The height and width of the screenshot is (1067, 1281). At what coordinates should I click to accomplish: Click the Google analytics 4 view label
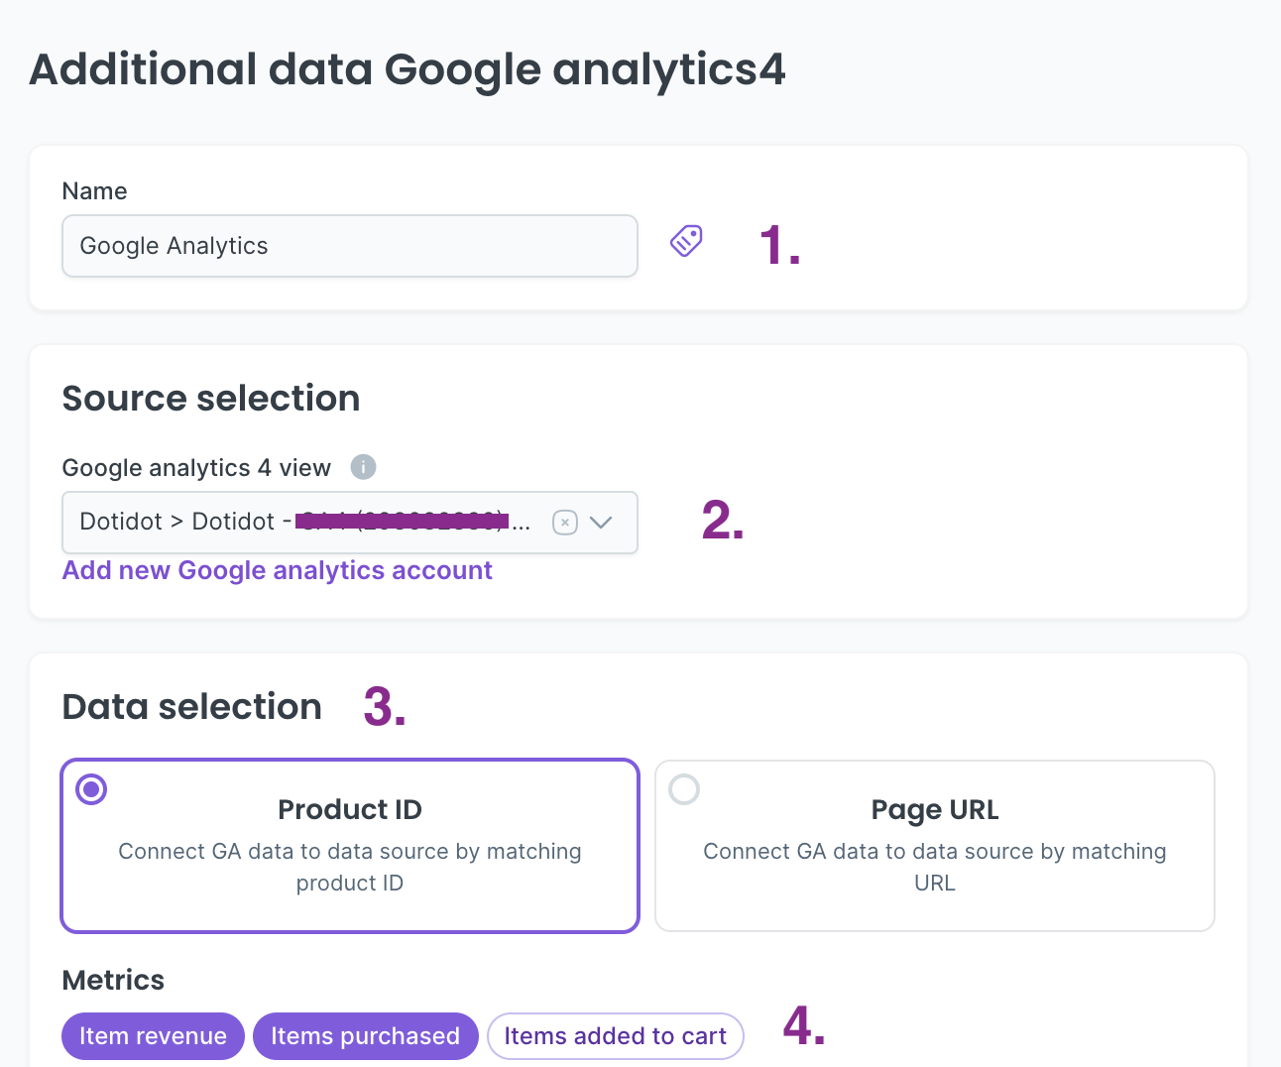(x=196, y=468)
